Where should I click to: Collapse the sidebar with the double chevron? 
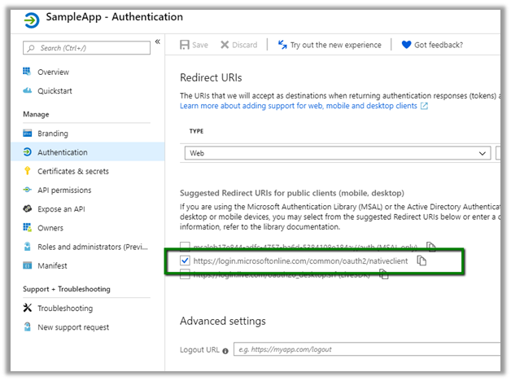tap(158, 42)
